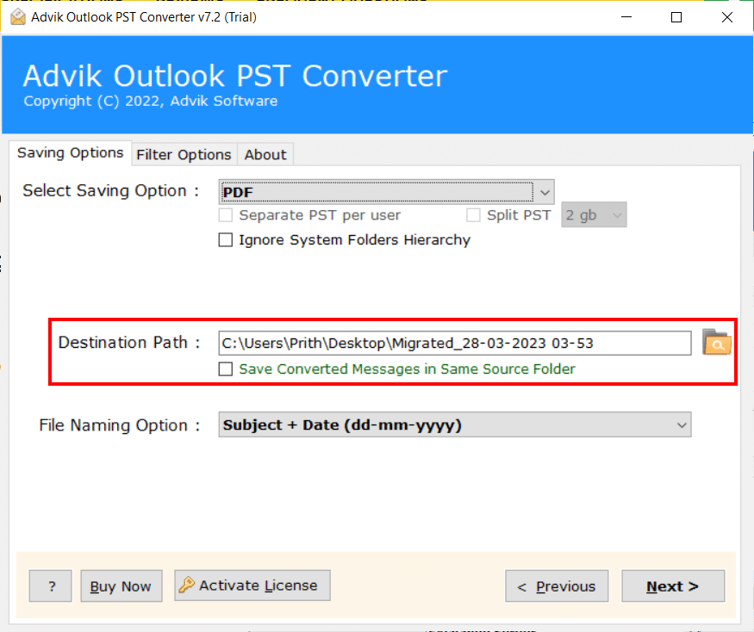Viewport: 754px width, 632px height.
Task: Open the About tab
Action: [265, 154]
